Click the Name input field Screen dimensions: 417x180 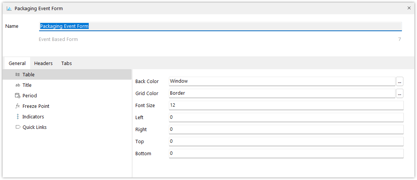(x=220, y=26)
